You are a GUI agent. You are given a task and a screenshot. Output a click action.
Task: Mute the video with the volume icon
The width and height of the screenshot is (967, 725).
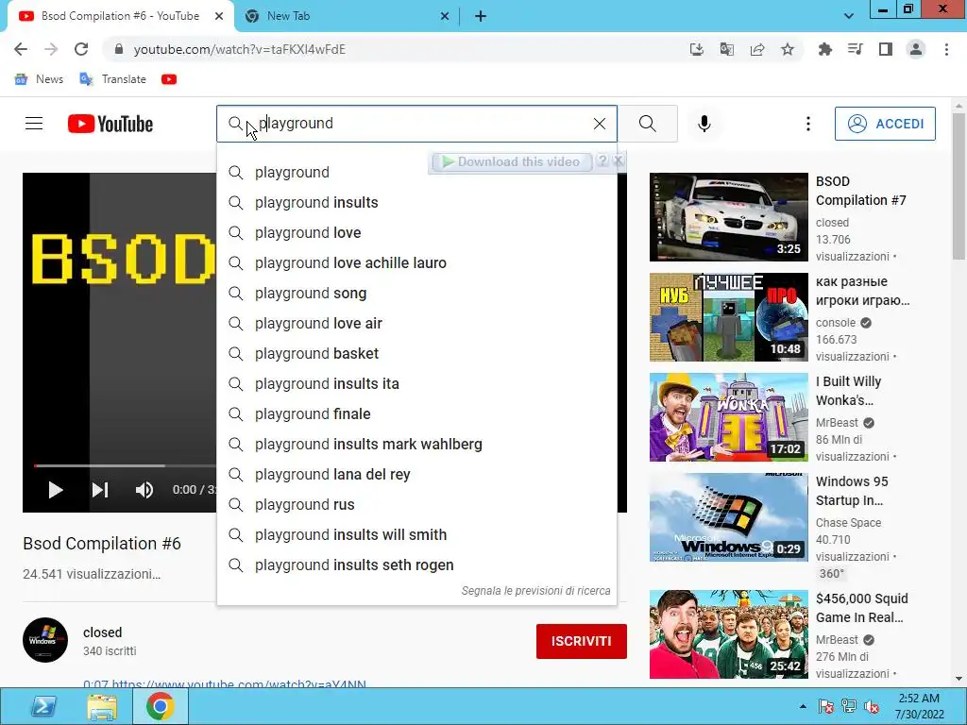point(144,490)
